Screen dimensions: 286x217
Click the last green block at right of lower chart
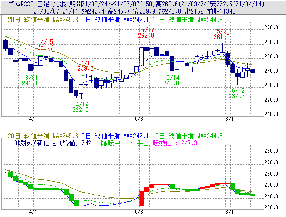pyautogui.click(x=253, y=195)
